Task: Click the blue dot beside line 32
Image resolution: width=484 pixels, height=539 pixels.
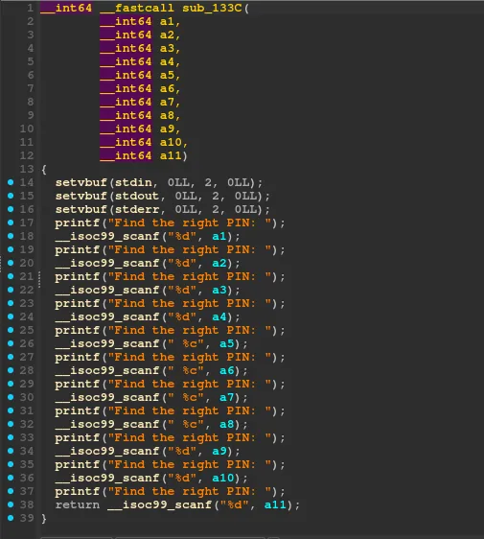Action: tap(11, 424)
